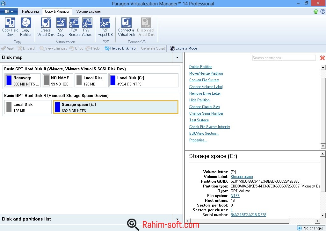
Task: Click NTFS file system value link
Action: [x=235, y=196]
